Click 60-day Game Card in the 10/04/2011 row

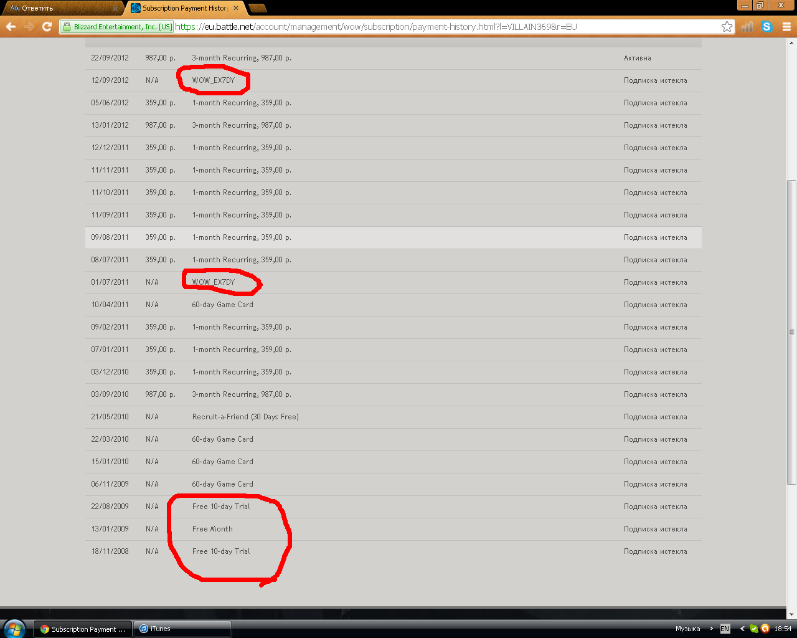tap(222, 305)
